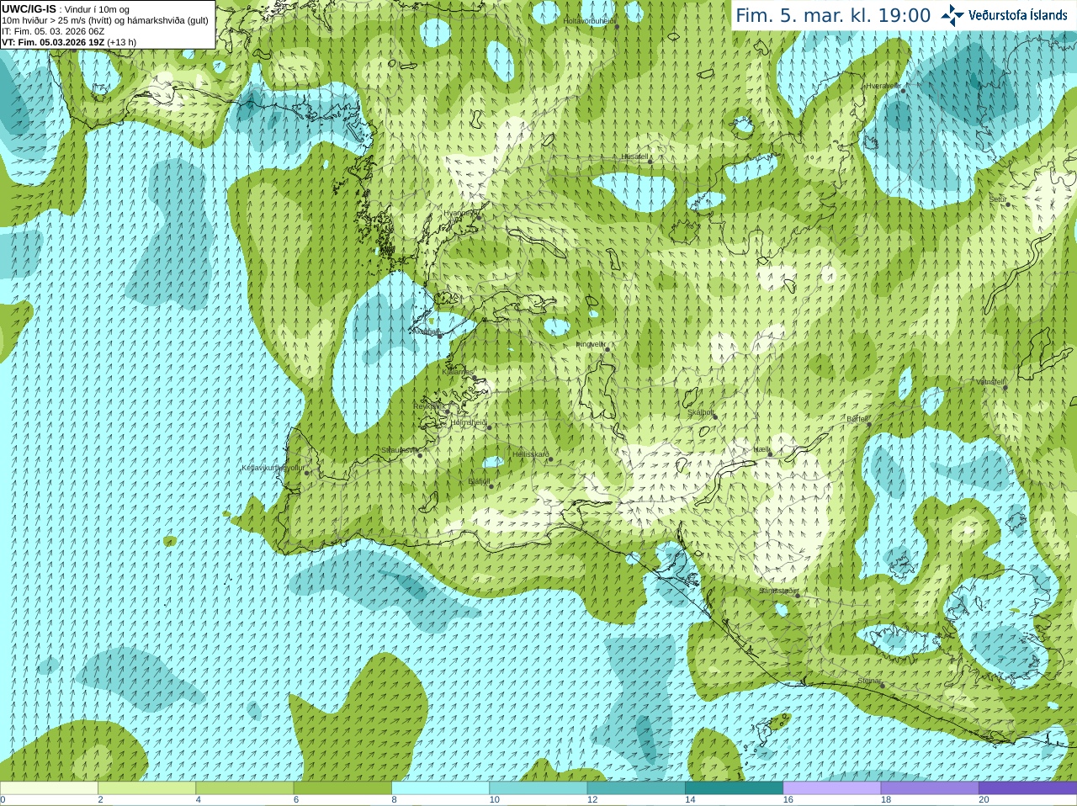
Task: Click the date 'Fim. 5. mar. kl. 19:00'
Action: click(x=833, y=16)
